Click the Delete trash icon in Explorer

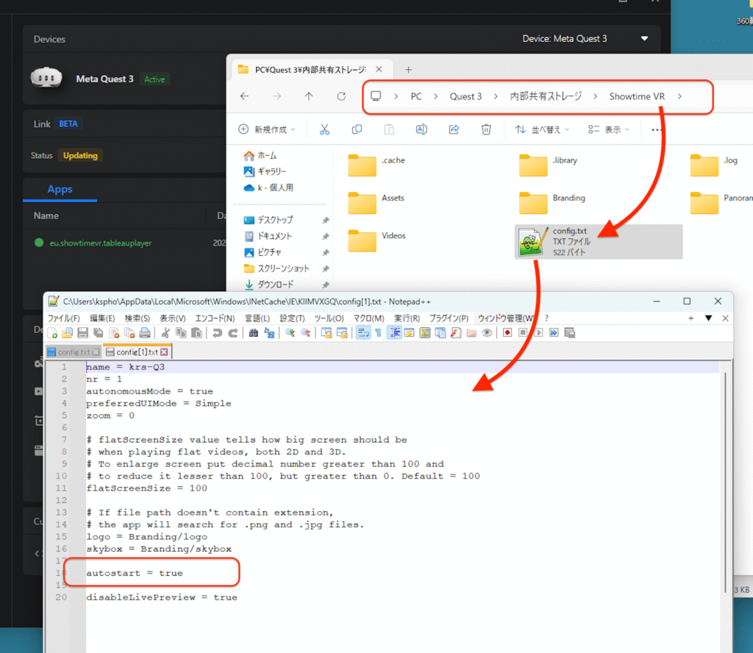486,129
